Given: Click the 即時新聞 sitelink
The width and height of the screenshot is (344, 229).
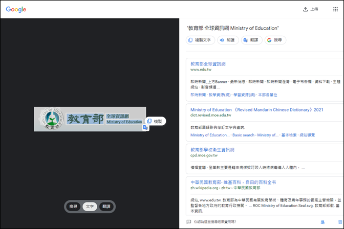Looking at the screenshot, I should click(198, 95).
